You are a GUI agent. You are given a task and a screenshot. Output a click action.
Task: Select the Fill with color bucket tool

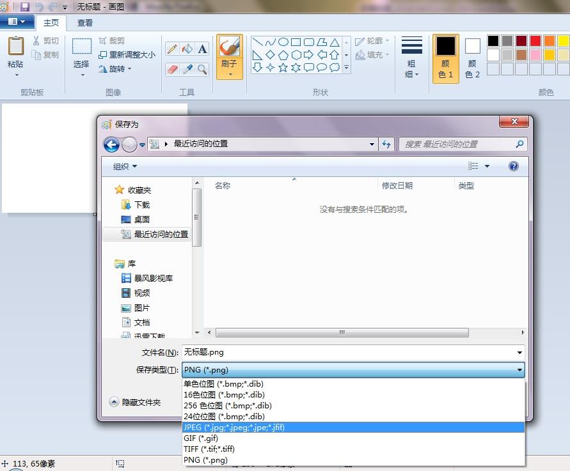[187, 49]
